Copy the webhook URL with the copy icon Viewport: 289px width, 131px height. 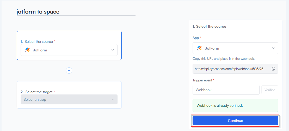click(x=273, y=69)
